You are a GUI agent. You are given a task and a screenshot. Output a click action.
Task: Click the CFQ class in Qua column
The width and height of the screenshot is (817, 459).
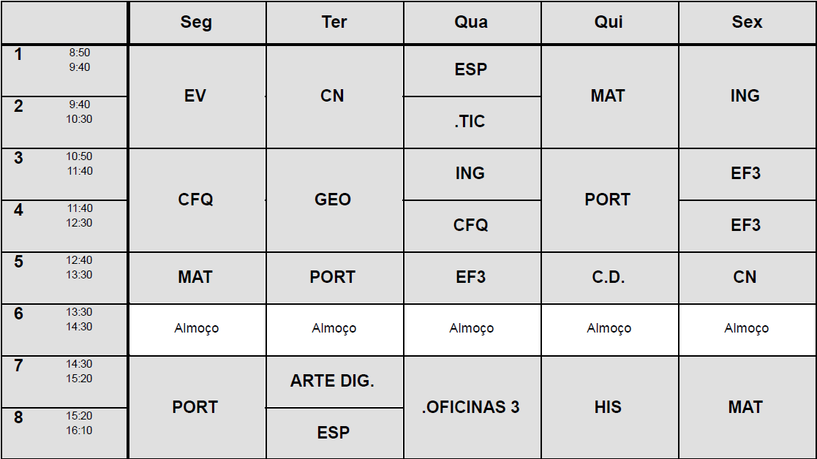(470, 225)
